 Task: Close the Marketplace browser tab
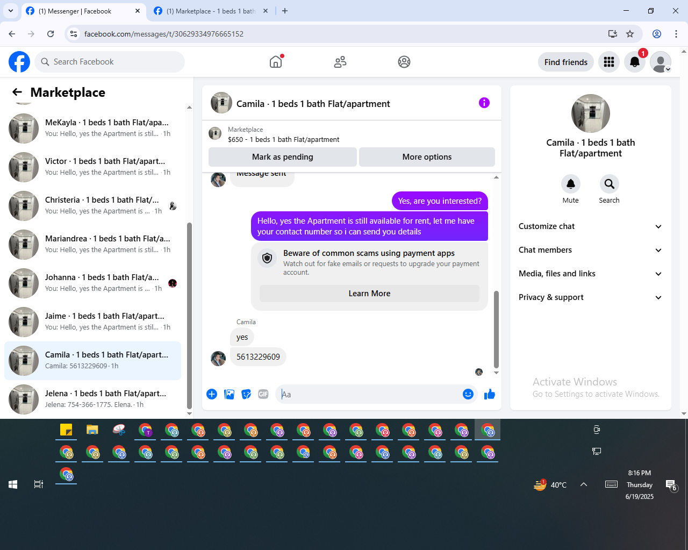265,11
